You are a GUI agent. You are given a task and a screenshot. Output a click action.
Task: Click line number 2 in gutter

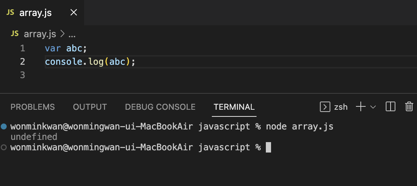23,61
